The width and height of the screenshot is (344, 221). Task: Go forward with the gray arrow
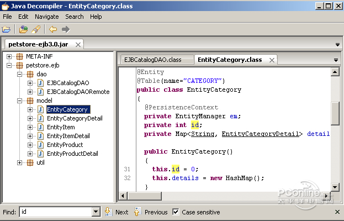(66, 29)
